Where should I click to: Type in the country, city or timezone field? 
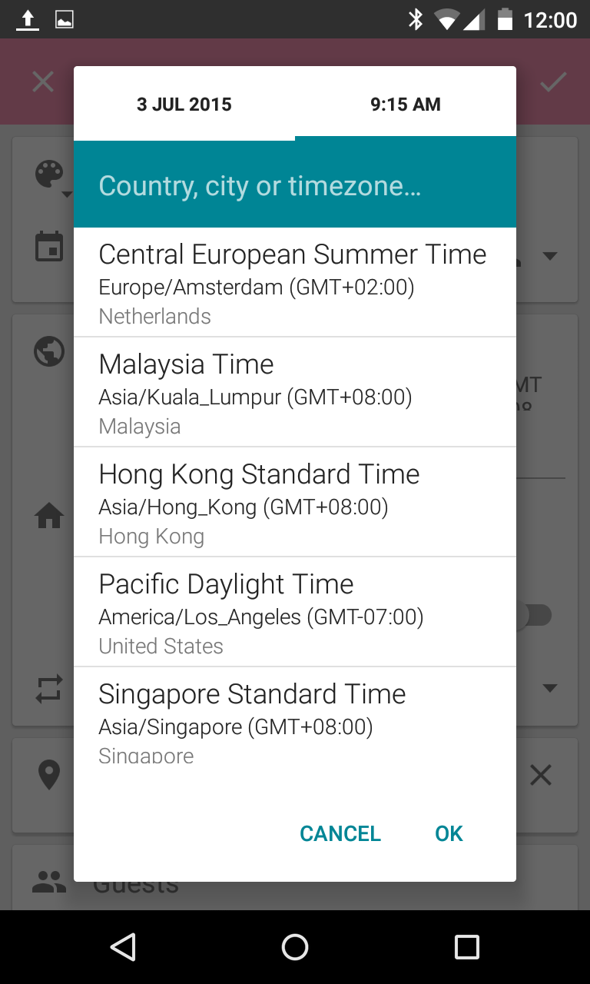click(x=295, y=186)
